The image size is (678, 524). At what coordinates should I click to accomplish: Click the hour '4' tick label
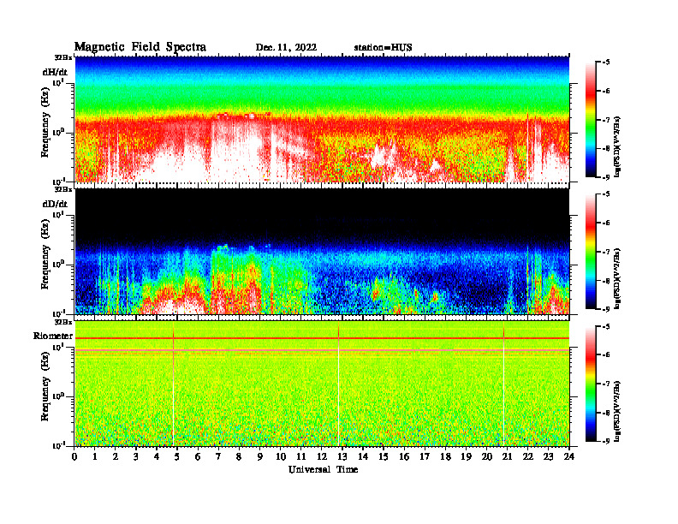click(x=157, y=457)
